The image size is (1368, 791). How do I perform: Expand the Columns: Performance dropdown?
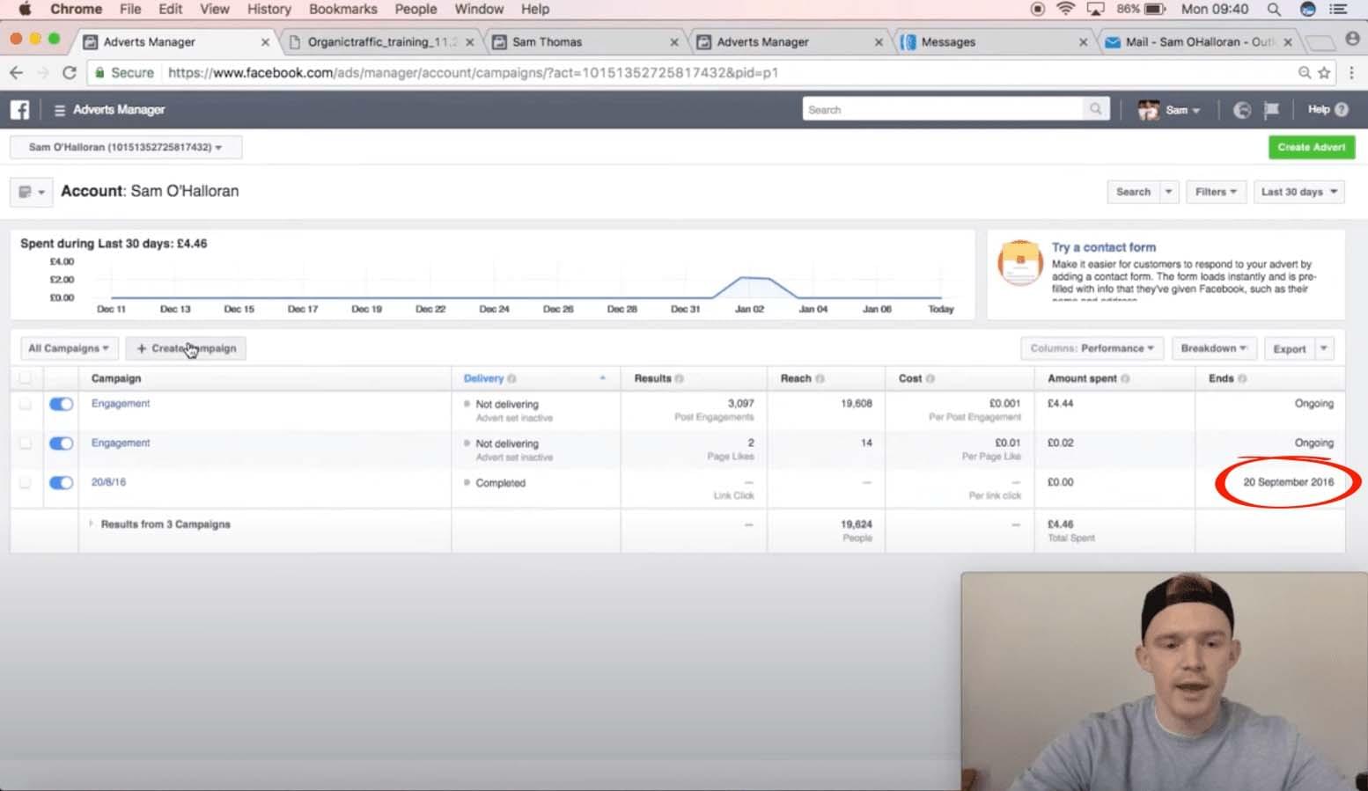1092,348
